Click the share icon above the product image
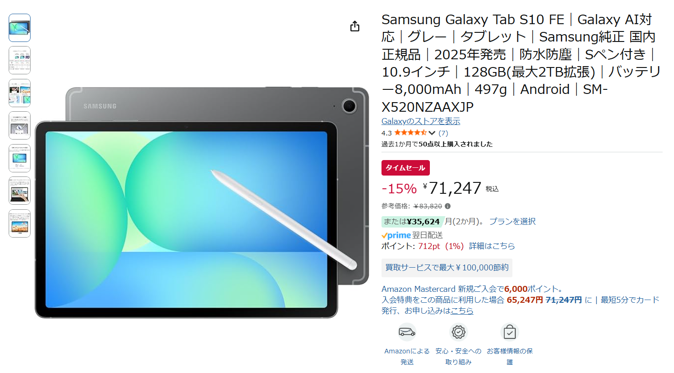This screenshot has height=373, width=674. pyautogui.click(x=355, y=26)
